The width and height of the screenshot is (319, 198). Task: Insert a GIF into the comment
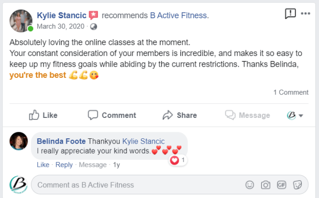click(x=281, y=185)
